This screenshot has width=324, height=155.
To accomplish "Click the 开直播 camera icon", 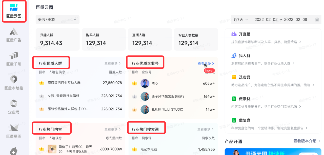I will [234, 34].
